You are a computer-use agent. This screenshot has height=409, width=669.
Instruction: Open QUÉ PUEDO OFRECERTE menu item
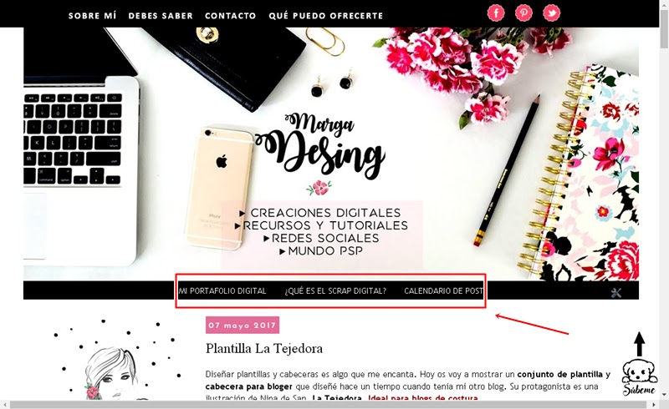326,16
